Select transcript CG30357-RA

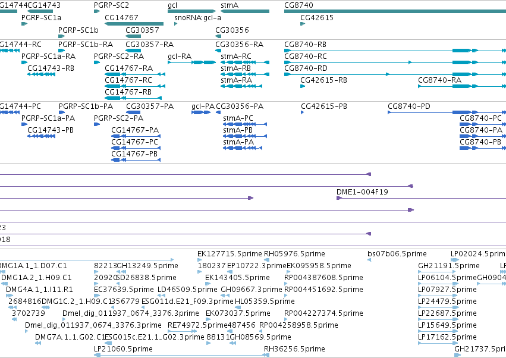(133, 51)
